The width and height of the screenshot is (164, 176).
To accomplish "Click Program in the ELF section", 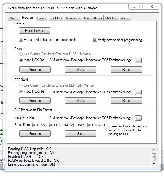I will point(35,134).
